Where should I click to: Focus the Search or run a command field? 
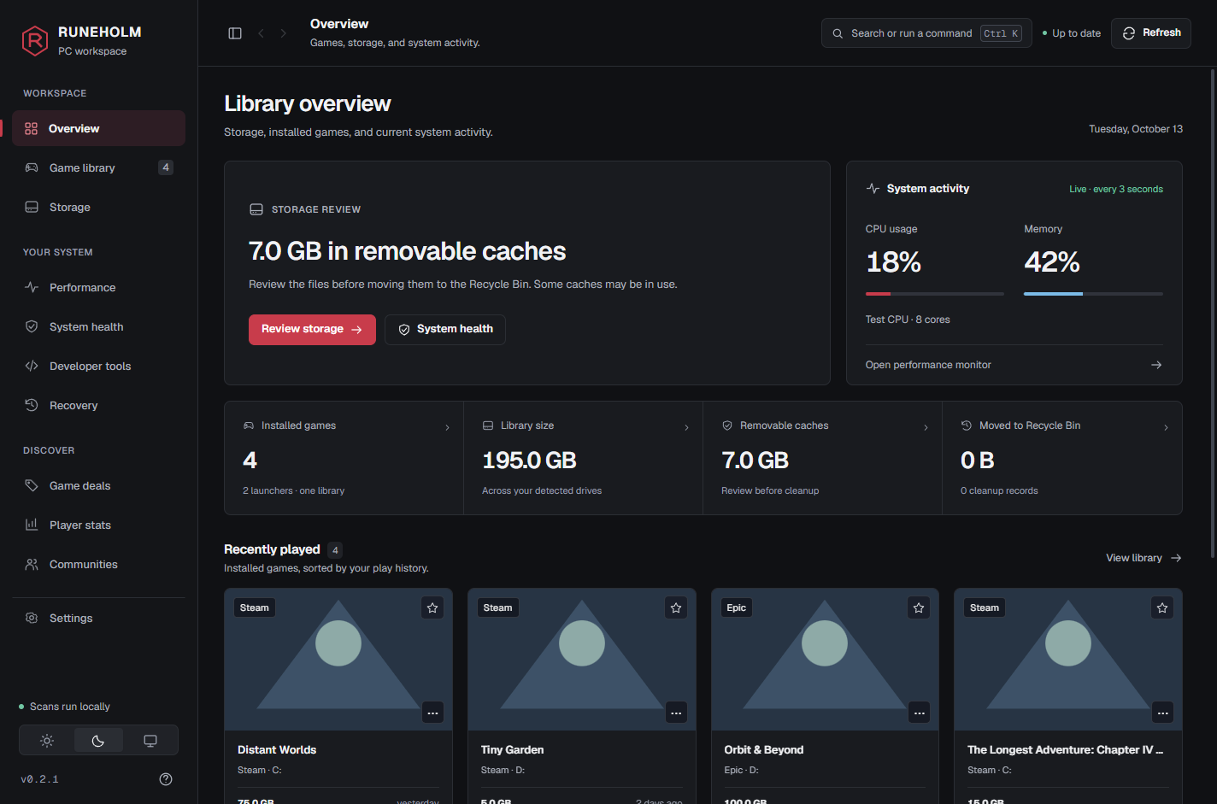coord(926,33)
